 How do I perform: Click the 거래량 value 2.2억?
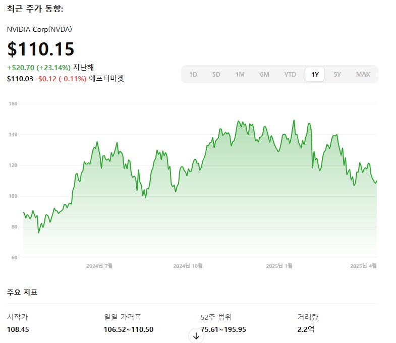[306, 329]
